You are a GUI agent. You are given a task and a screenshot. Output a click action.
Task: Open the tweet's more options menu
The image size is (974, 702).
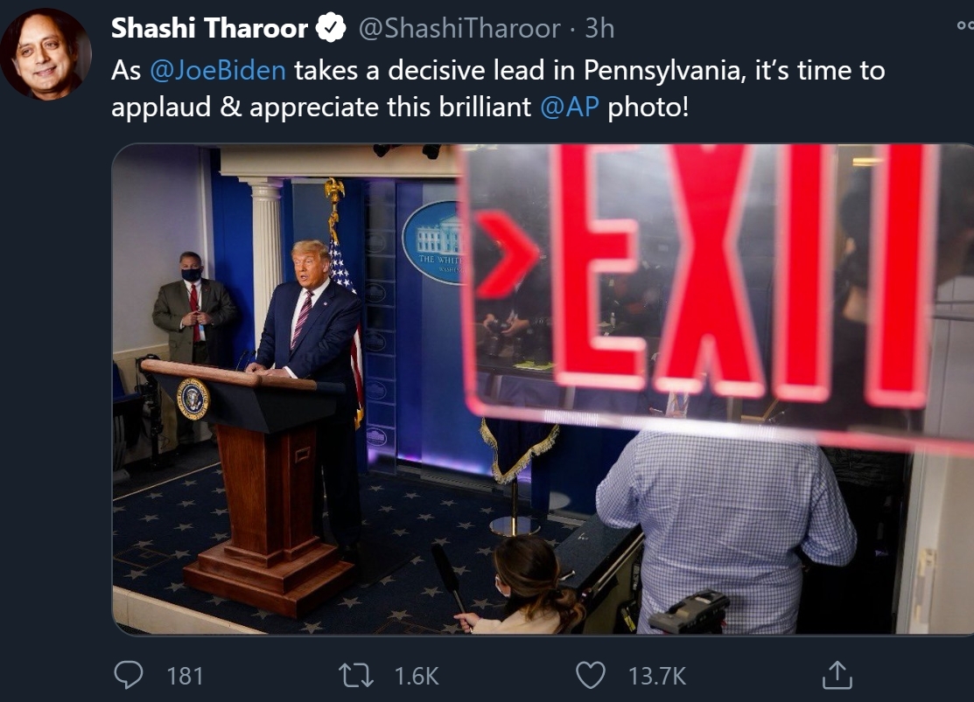point(965,25)
